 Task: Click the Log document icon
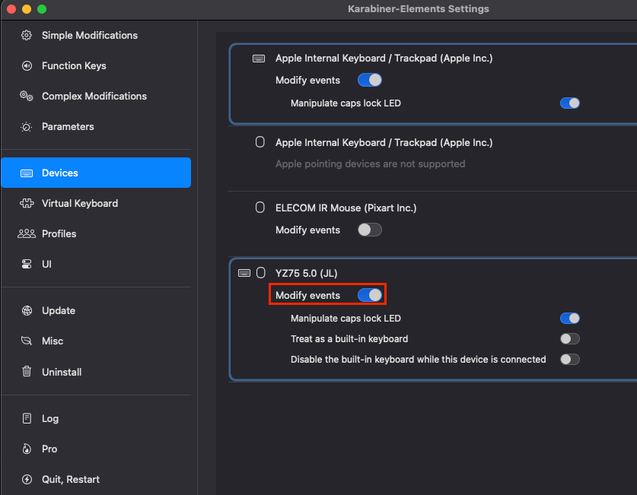tap(27, 418)
